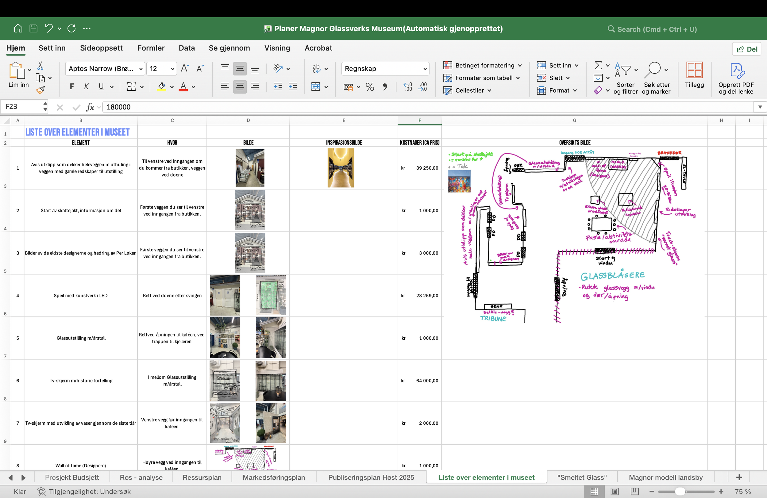767x498 pixels.
Task: Click the Percent style icon
Action: click(x=370, y=87)
